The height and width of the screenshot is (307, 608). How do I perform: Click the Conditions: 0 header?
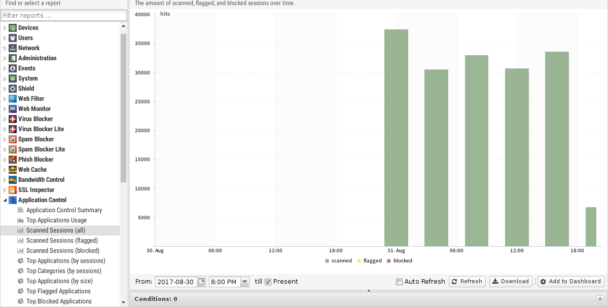pos(156,299)
